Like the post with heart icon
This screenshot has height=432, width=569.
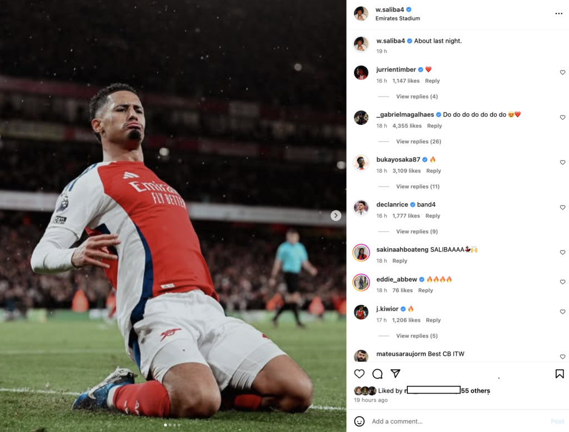pos(360,374)
